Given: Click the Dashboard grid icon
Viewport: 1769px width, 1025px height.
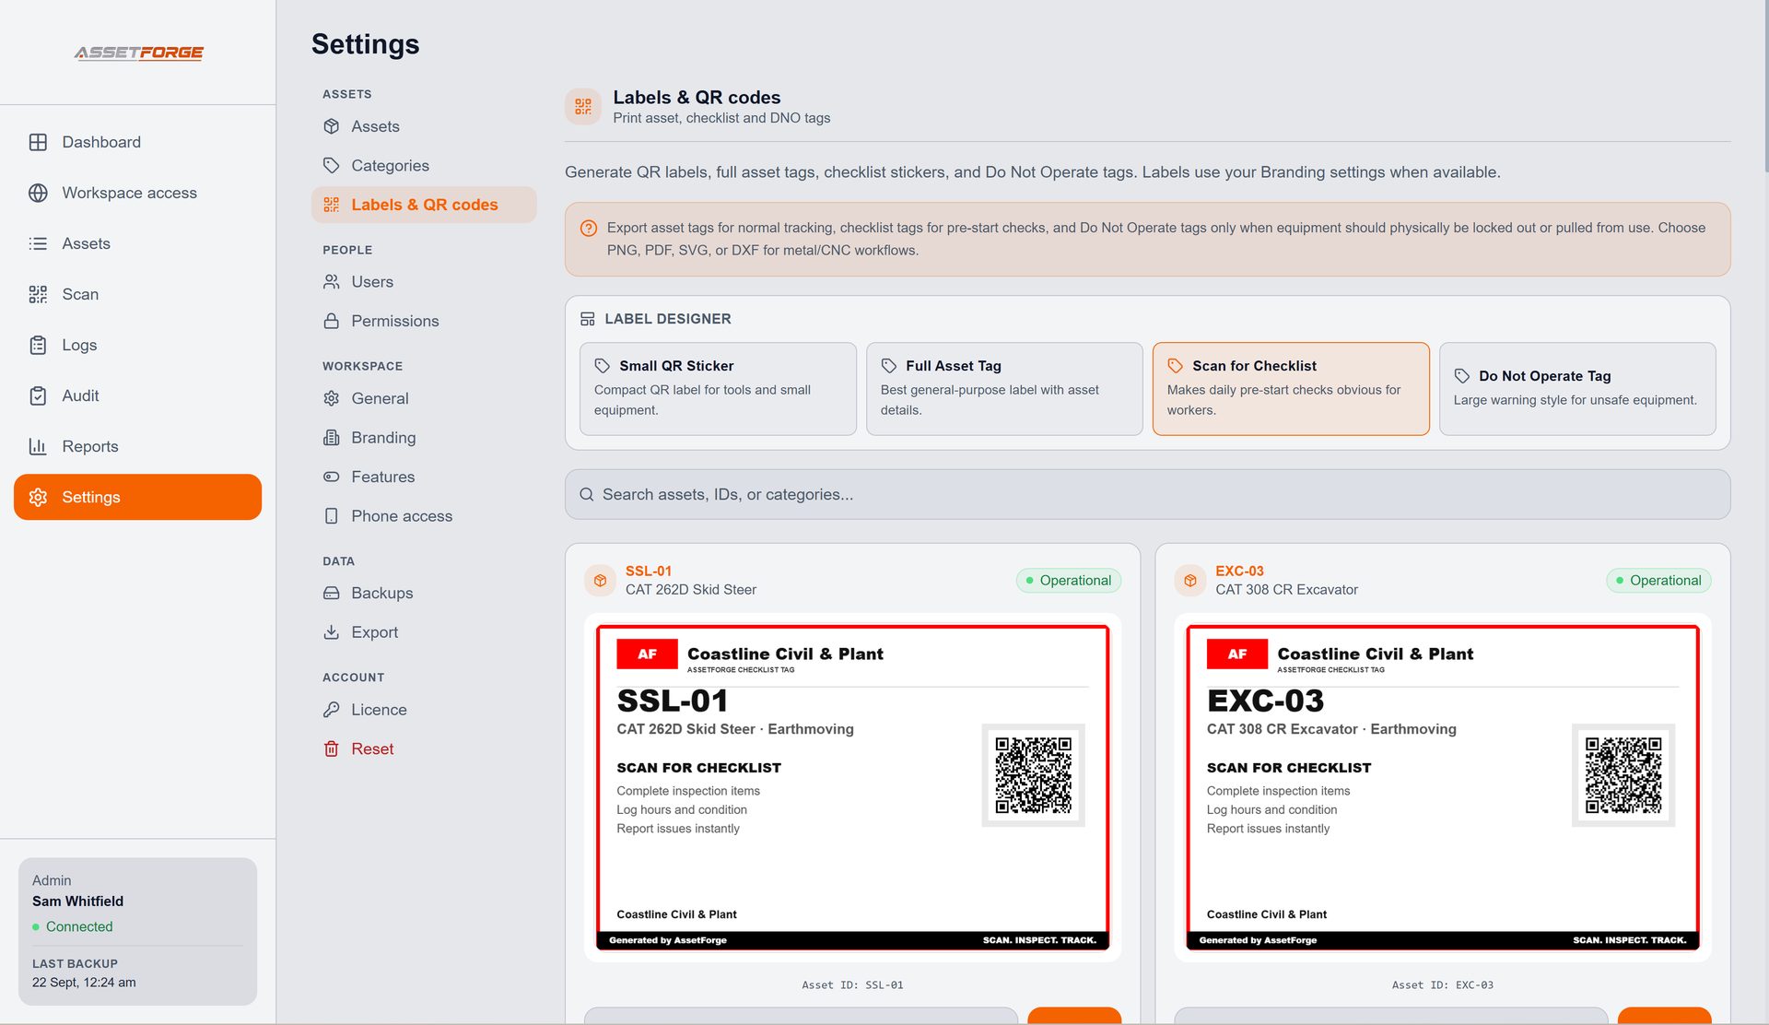Looking at the screenshot, I should tap(38, 142).
